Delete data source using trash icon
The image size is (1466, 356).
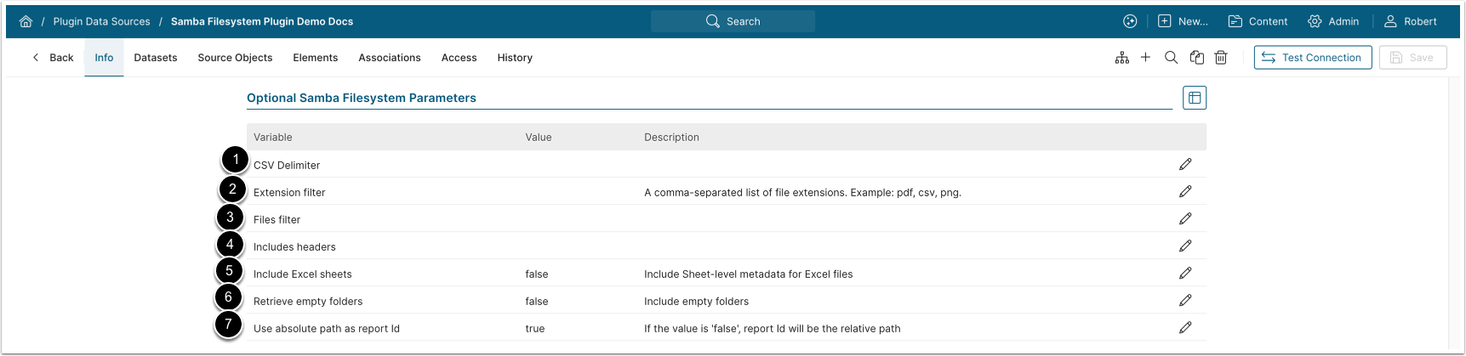1221,58
